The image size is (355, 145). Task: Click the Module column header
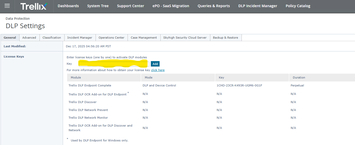point(104,77)
